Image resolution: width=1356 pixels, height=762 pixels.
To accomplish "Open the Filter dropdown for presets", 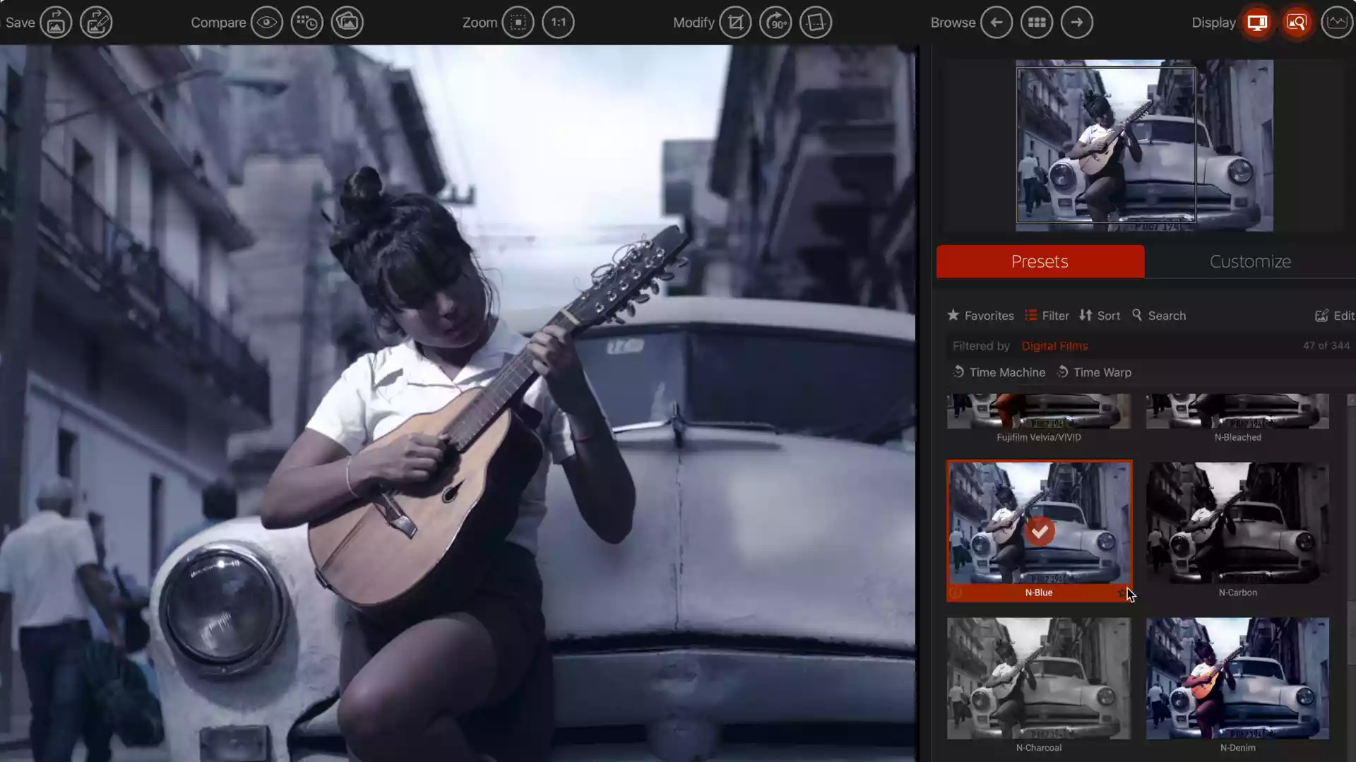I will [1047, 316].
